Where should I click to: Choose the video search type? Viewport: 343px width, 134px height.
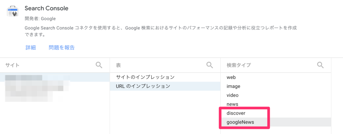(x=232, y=95)
